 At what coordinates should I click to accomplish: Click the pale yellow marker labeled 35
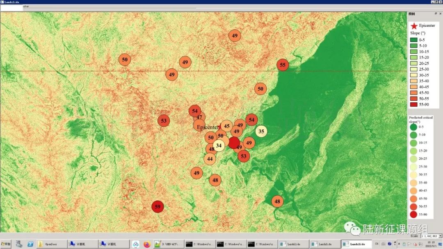(x=261, y=131)
